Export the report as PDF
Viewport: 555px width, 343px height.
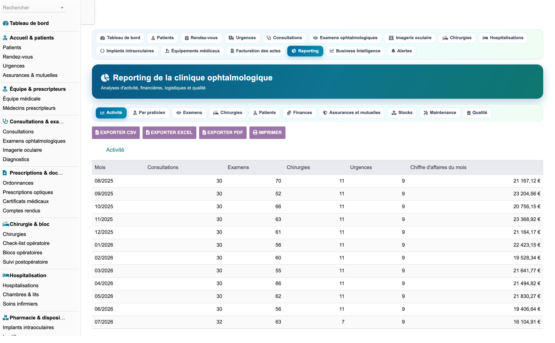click(223, 133)
